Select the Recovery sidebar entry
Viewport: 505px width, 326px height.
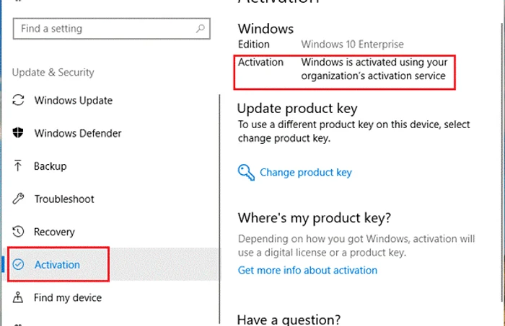(54, 232)
